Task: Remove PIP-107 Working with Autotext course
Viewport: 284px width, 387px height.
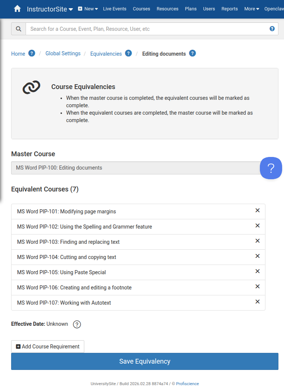Action: 257,302
